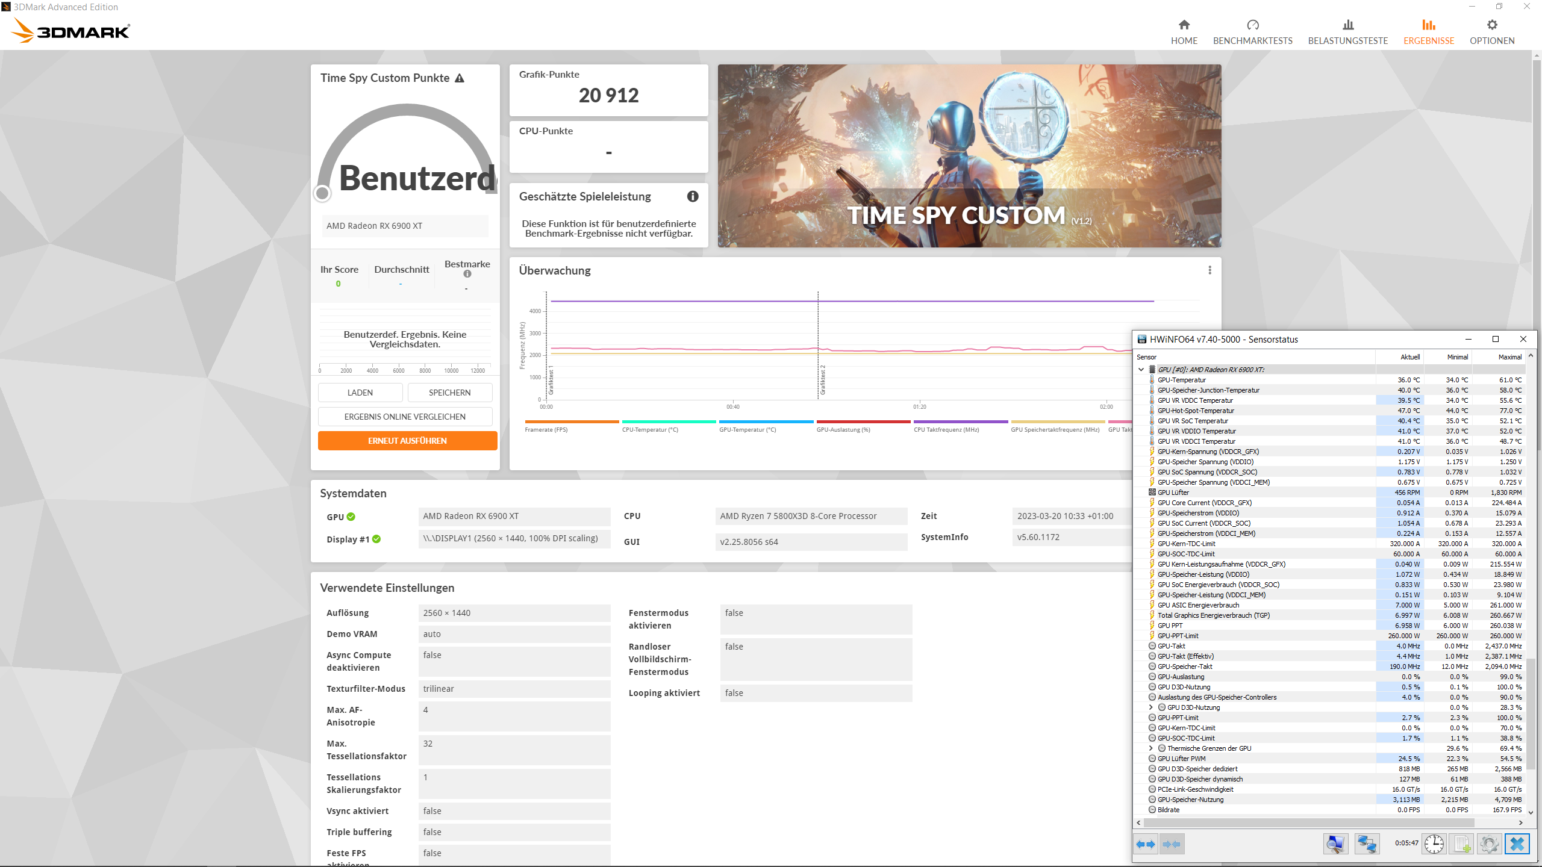Open the Überwachung three-dot options menu
The height and width of the screenshot is (867, 1542).
[x=1210, y=270]
